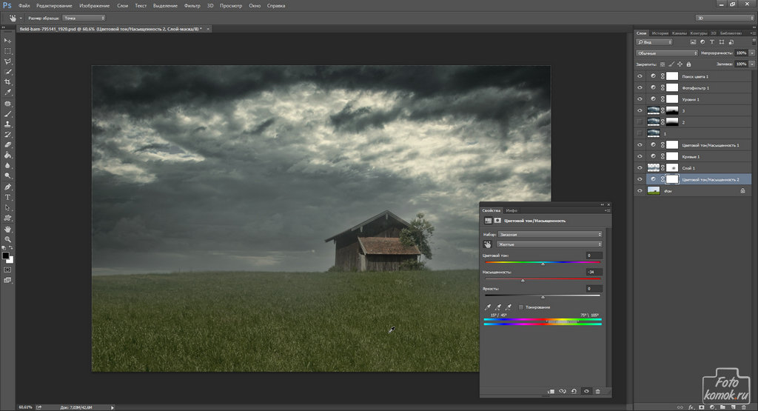Click the subtract-from-sample eyedropper in Properties

pyautogui.click(x=508, y=307)
